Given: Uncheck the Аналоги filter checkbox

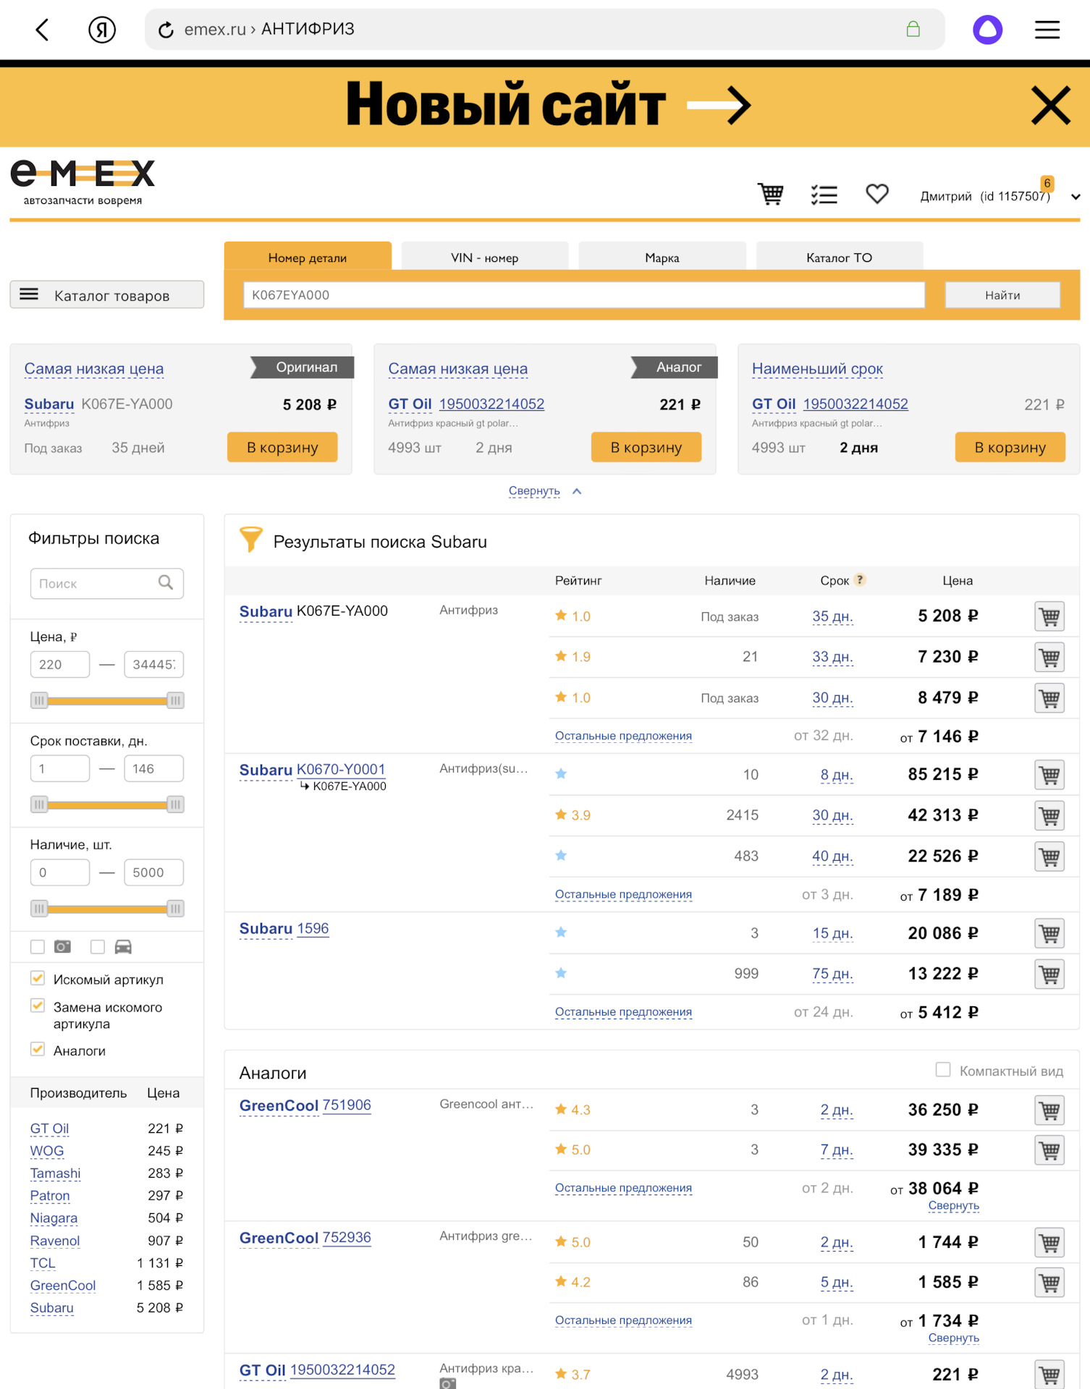Looking at the screenshot, I should pyautogui.click(x=38, y=1050).
